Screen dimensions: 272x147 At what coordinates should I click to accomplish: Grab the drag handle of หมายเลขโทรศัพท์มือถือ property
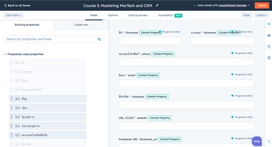(x=11, y=135)
